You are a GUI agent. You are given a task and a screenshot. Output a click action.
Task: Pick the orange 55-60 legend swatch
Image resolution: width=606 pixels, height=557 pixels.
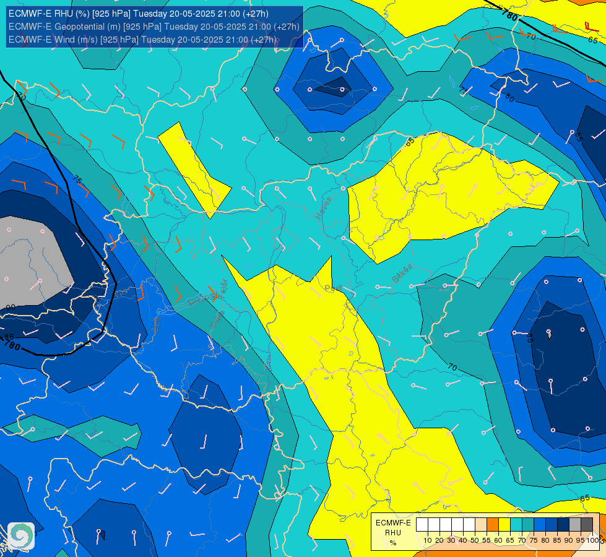(x=493, y=525)
